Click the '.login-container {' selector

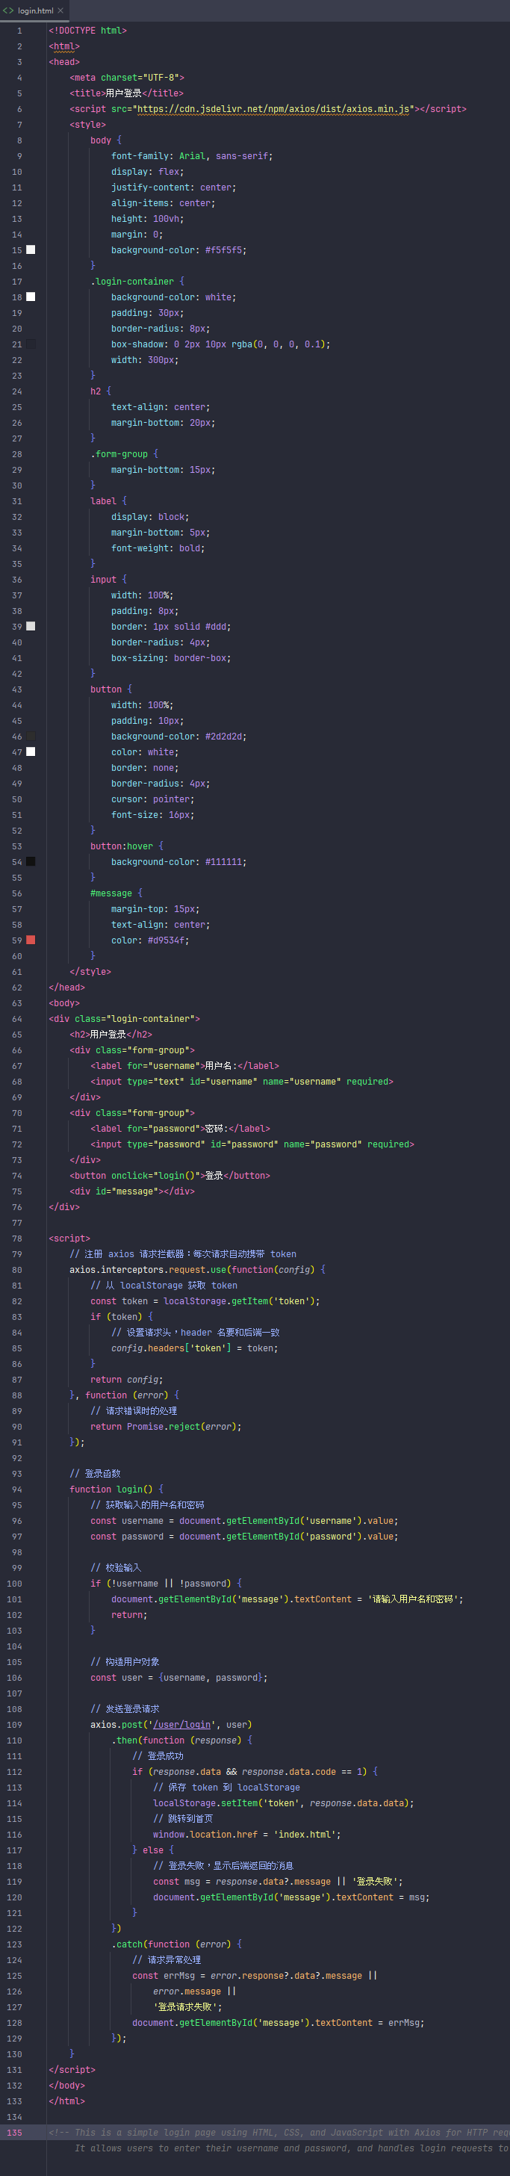tap(137, 282)
